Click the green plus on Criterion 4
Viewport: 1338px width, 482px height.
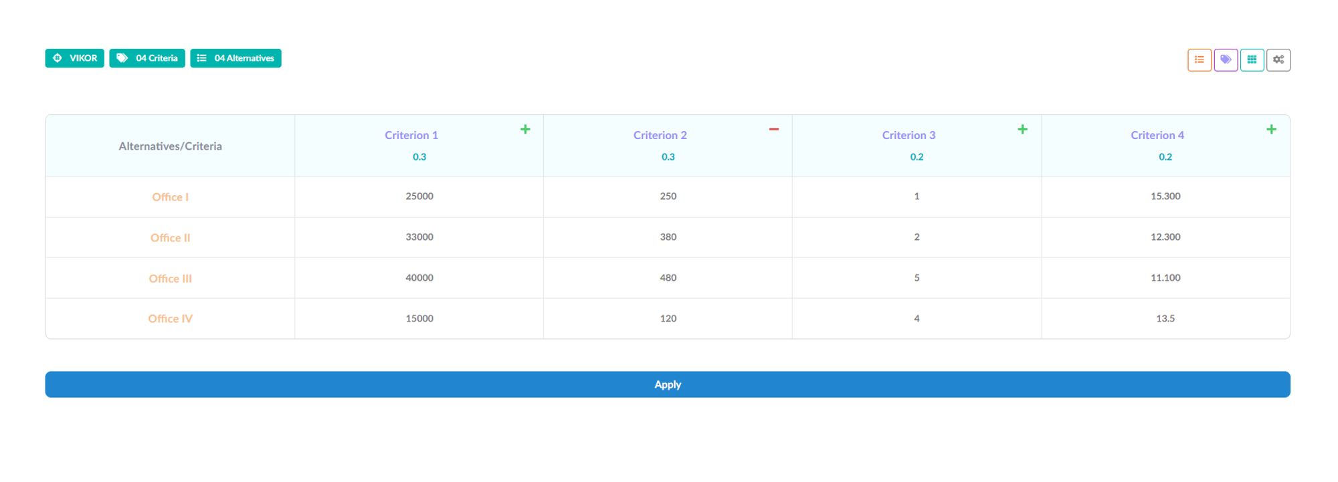1271,129
